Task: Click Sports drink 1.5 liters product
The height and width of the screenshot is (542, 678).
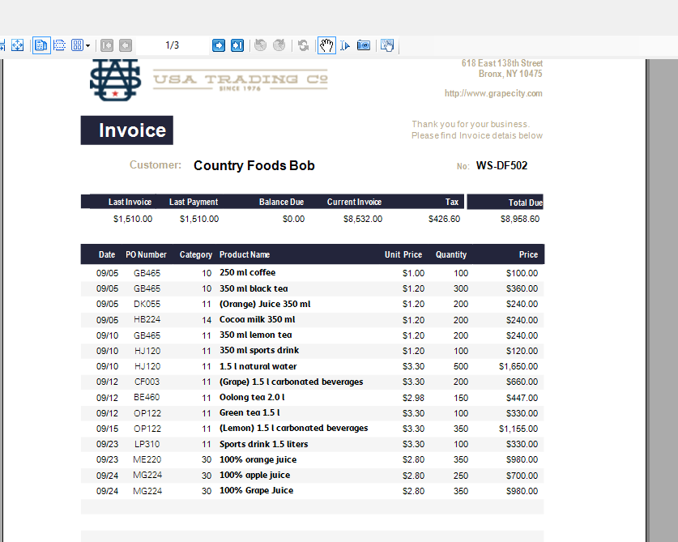Action: 264,444
